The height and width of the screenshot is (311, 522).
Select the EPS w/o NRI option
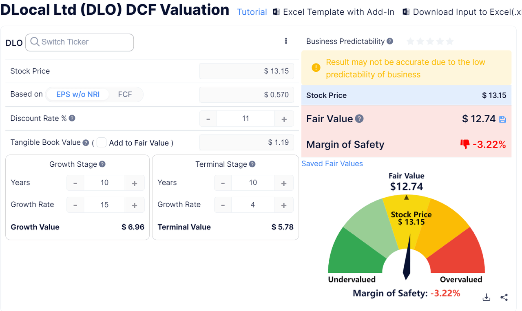point(77,94)
